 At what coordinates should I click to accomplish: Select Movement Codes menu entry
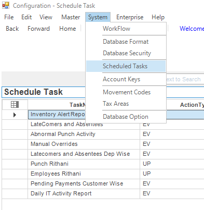126,92
